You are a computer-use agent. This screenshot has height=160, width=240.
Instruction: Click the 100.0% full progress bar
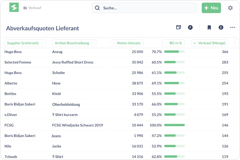pyautogui.click(x=175, y=125)
